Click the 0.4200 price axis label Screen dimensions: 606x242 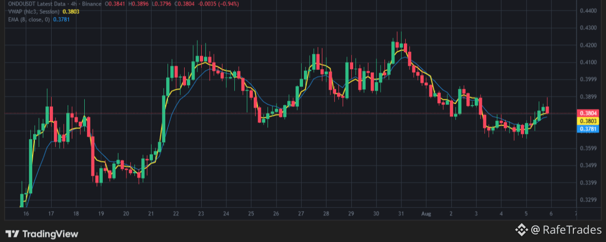[589, 45]
